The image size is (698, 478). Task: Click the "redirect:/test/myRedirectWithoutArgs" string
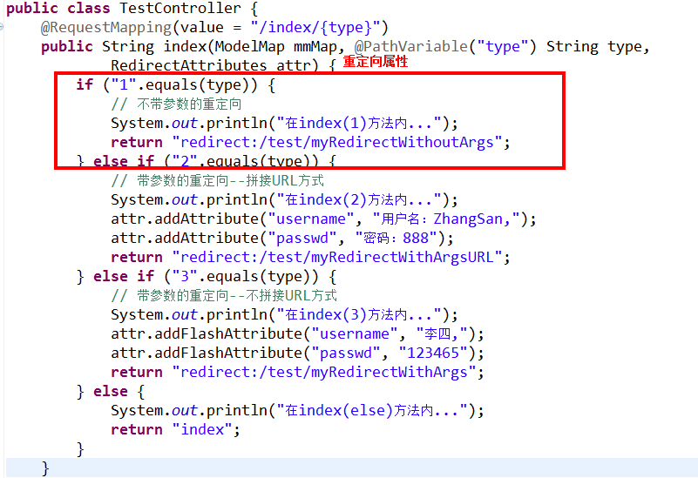337,142
